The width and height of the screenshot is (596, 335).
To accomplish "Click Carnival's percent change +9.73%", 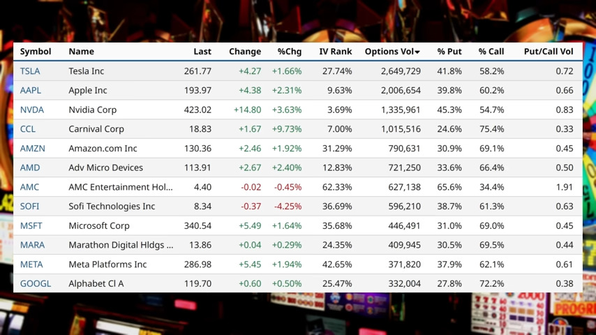I will (x=287, y=129).
